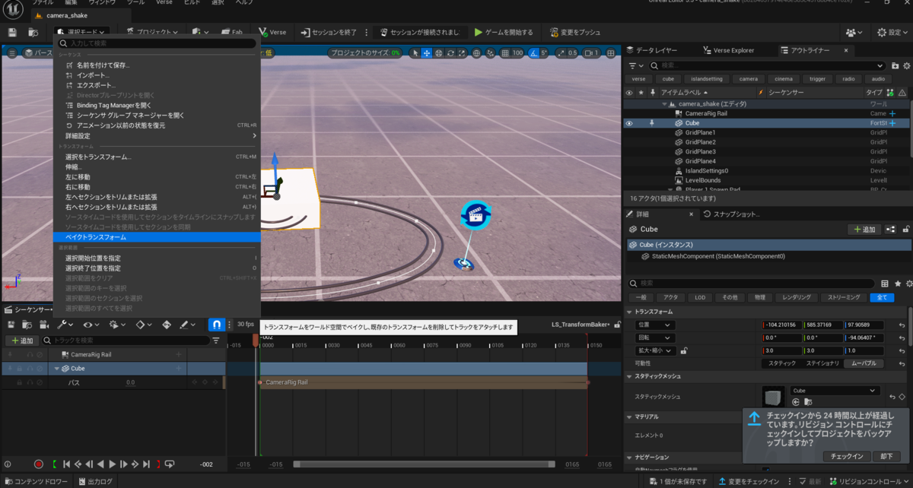The height and width of the screenshot is (488, 913).
Task: Switch to the Verse Explorer tab
Action: click(x=728, y=50)
